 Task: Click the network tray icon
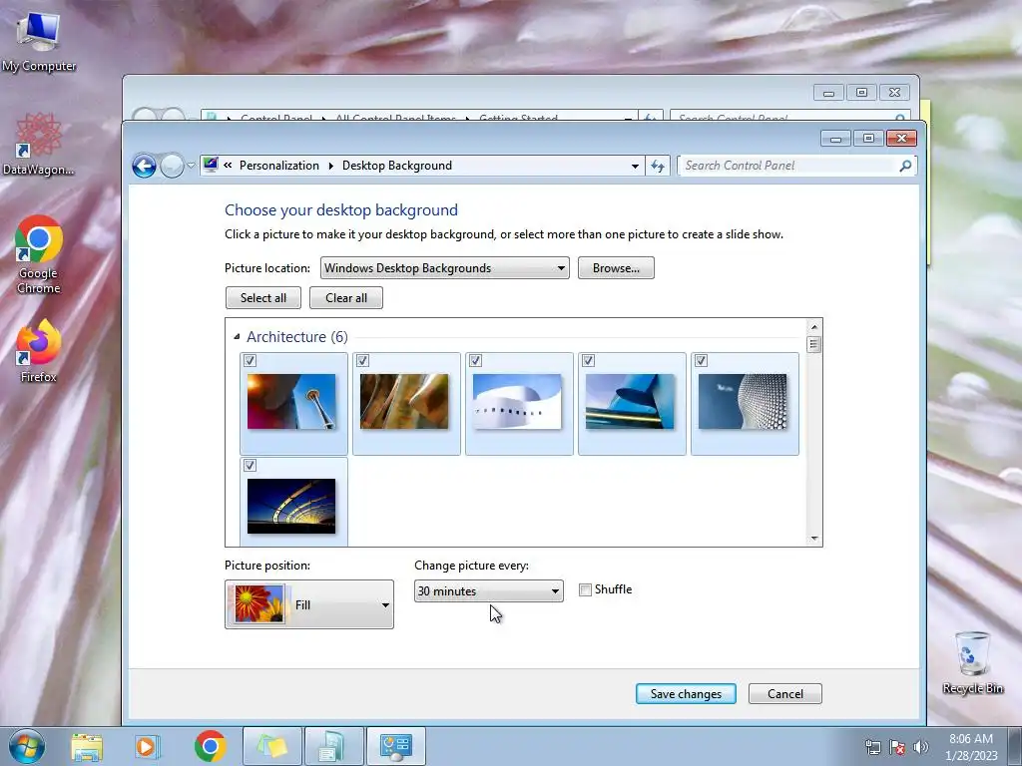(872, 747)
